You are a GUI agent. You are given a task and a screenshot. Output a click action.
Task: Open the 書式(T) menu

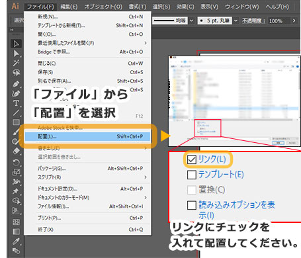tap(138, 7)
